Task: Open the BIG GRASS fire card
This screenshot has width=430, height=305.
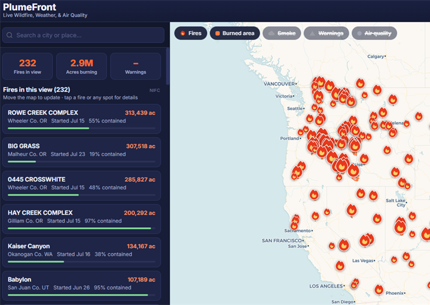Action: point(81,152)
